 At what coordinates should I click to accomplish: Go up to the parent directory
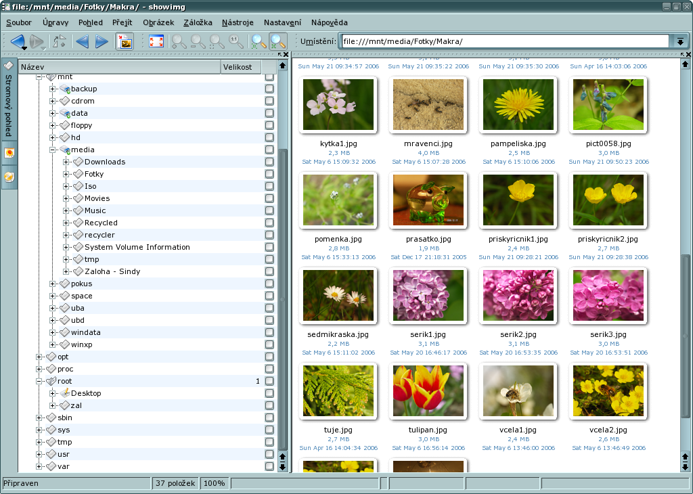click(60, 41)
